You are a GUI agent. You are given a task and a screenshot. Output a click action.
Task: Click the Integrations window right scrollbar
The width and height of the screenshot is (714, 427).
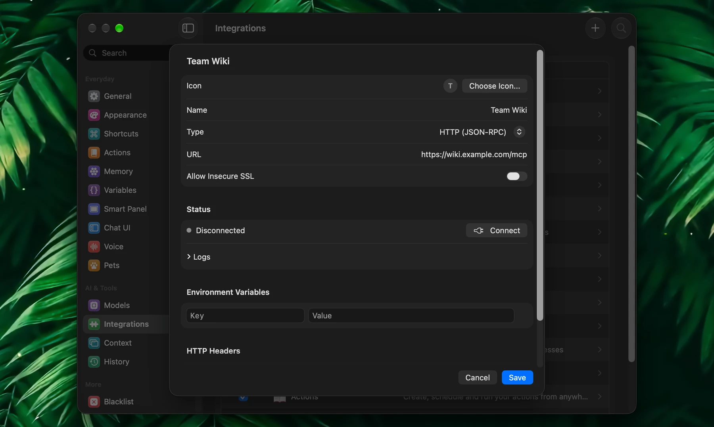coord(631,203)
